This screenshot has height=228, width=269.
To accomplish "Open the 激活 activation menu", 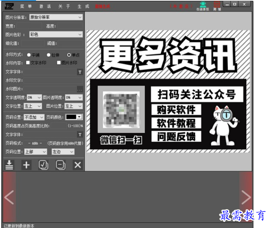I will pos(45,6).
